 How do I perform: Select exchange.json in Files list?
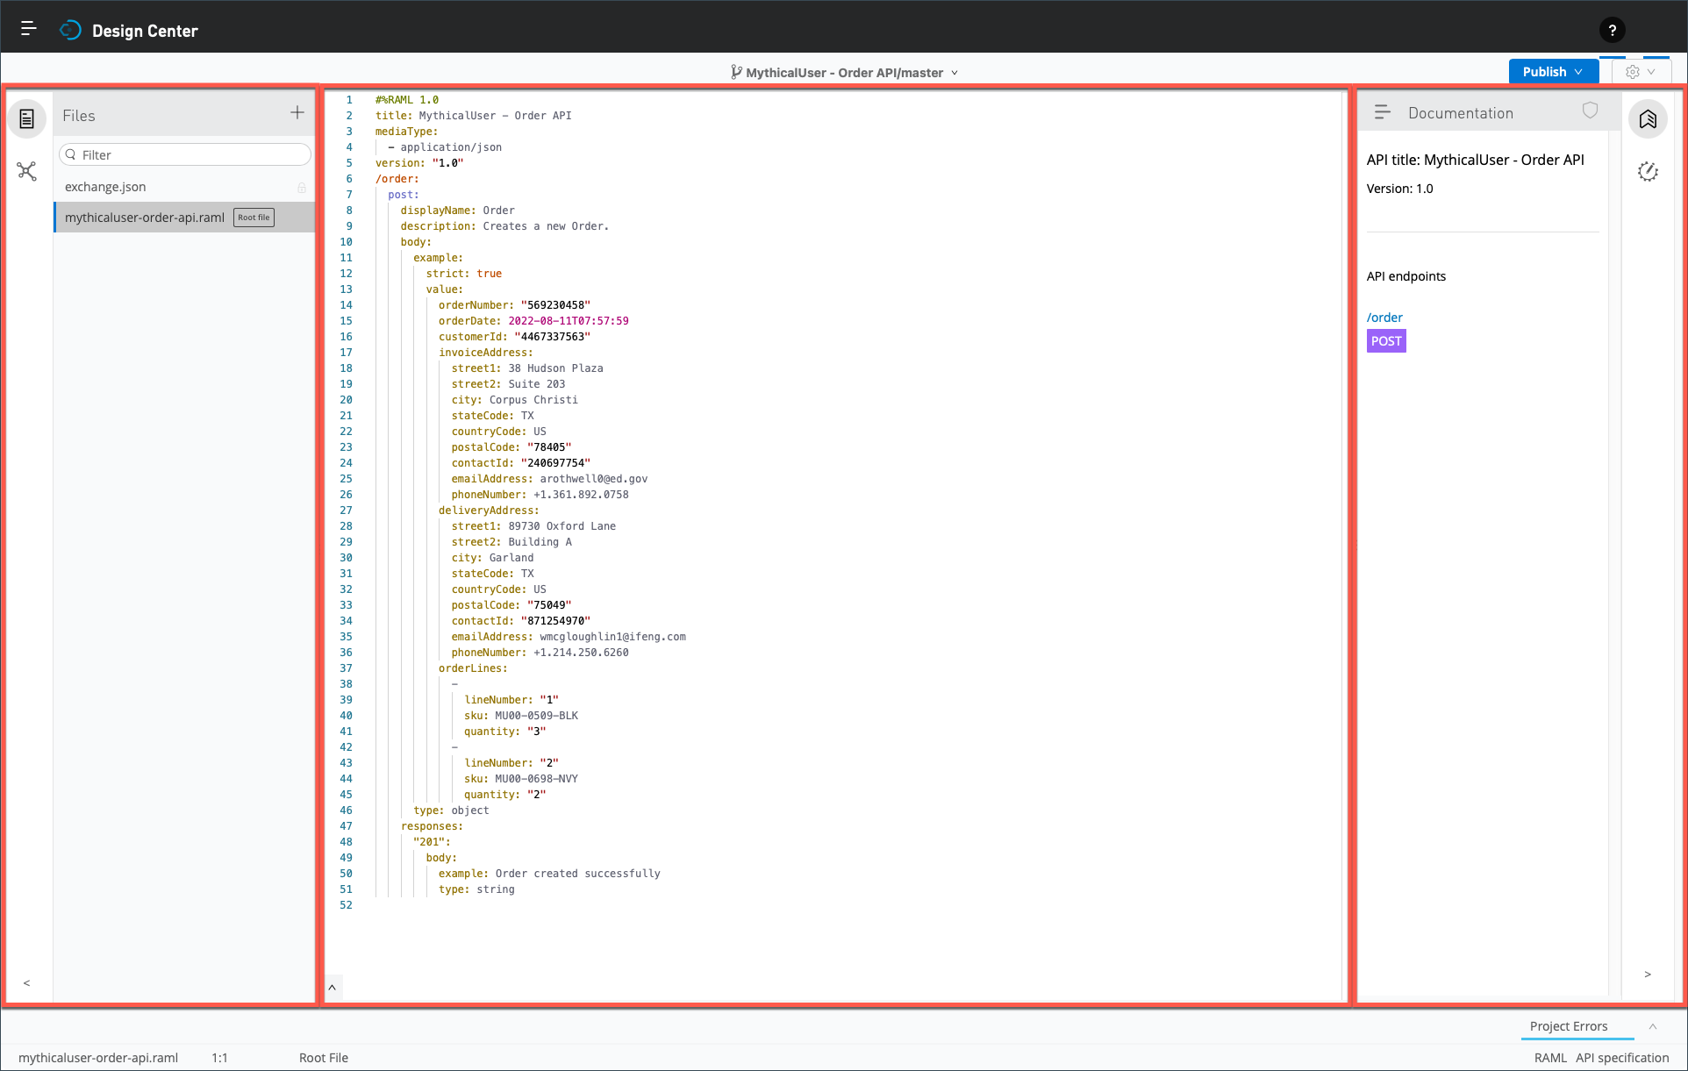(x=184, y=187)
